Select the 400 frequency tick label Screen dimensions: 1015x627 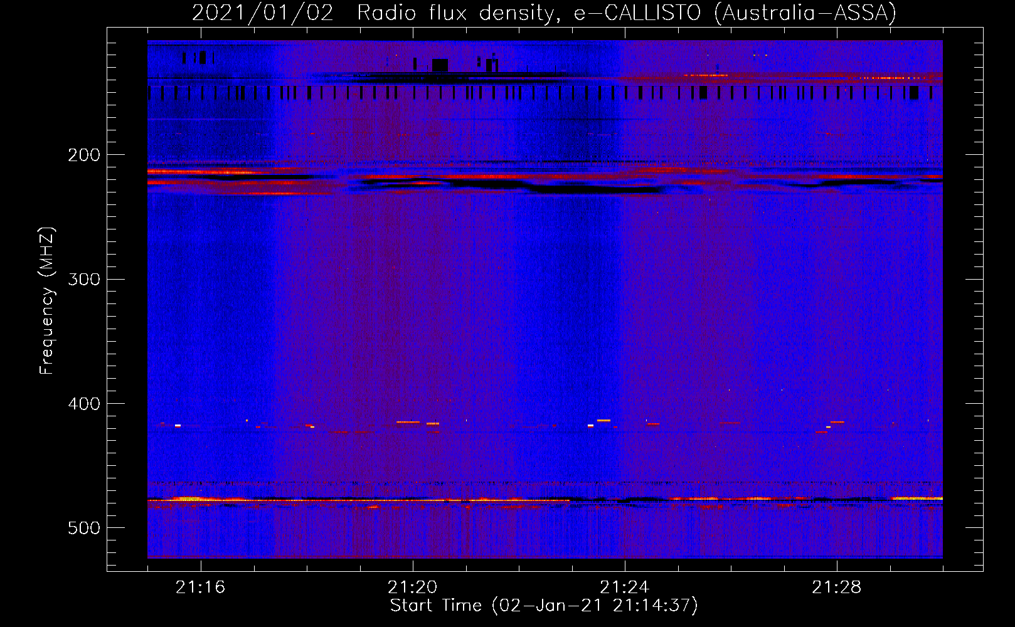(84, 404)
